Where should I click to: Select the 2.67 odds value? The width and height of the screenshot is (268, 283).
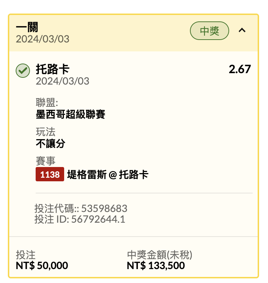click(240, 69)
